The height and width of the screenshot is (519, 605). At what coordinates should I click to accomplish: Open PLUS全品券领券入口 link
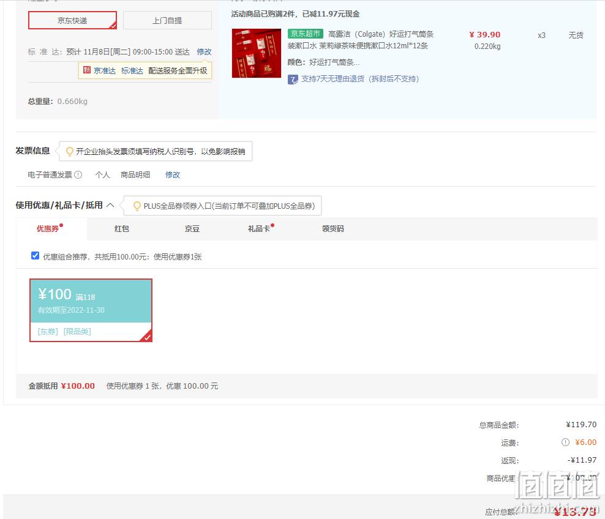[x=229, y=206]
